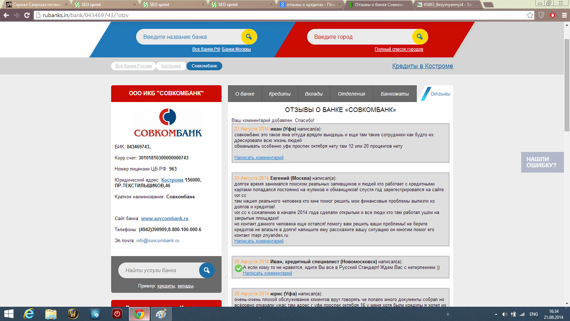Reload the page with the refresh icon

pyautogui.click(x=27, y=15)
